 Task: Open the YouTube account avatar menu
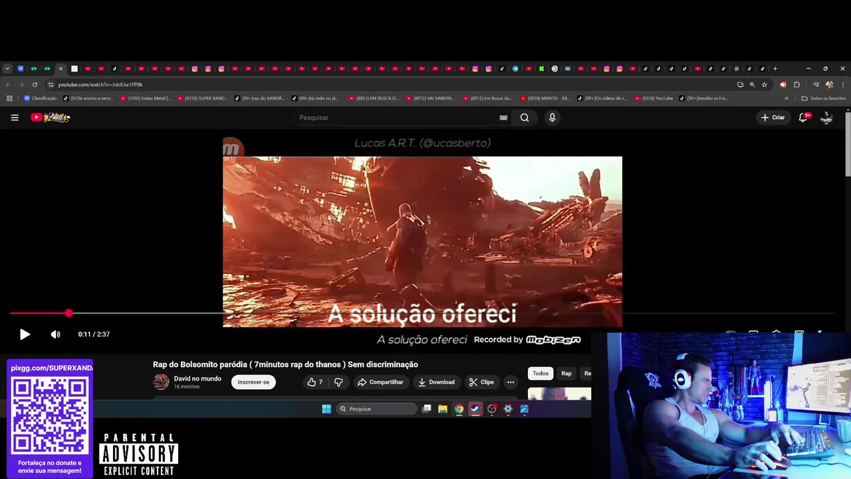point(826,118)
